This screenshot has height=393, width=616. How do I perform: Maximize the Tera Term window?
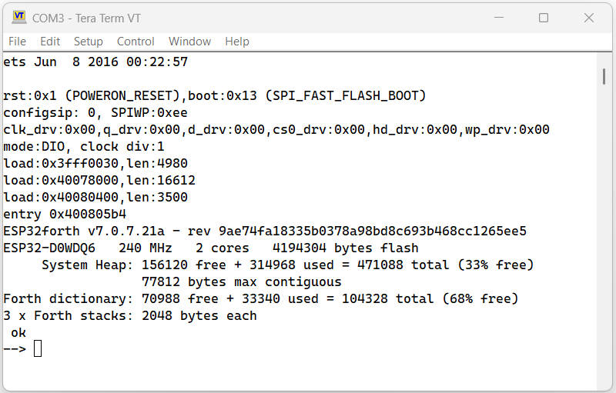[x=544, y=18]
